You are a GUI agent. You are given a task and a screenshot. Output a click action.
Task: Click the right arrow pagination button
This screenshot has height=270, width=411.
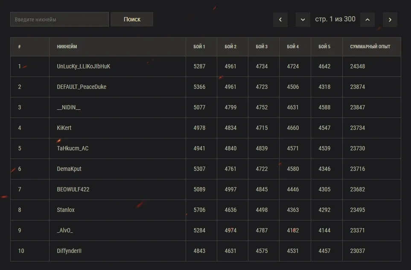tap(390, 20)
